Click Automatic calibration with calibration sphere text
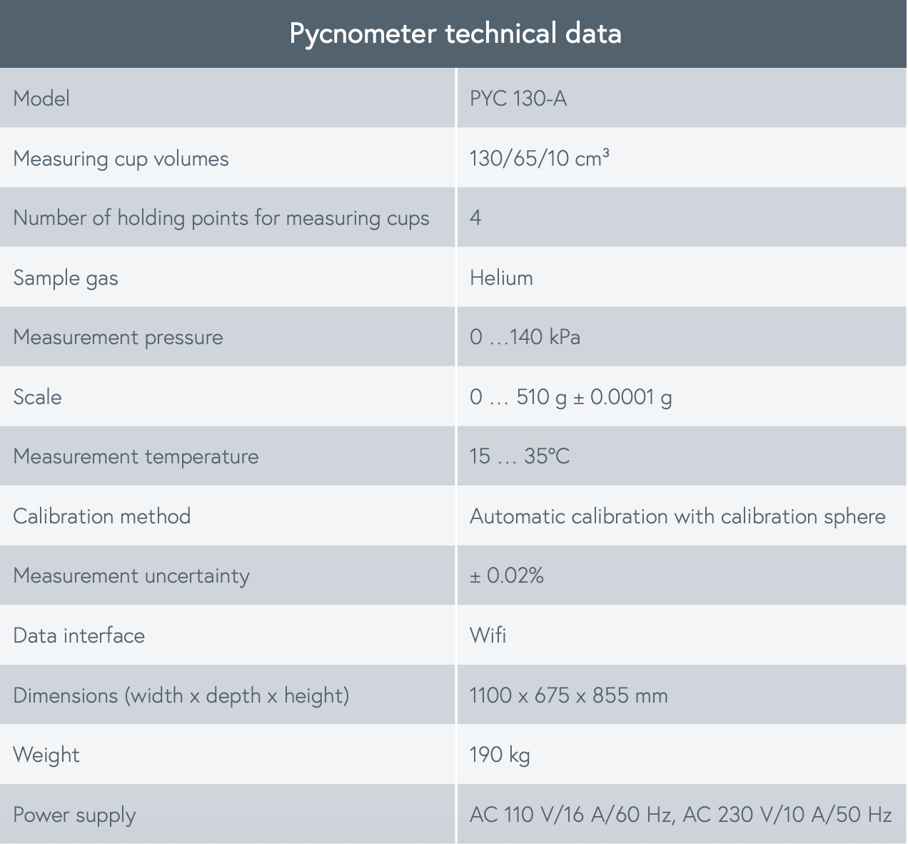 tap(677, 516)
